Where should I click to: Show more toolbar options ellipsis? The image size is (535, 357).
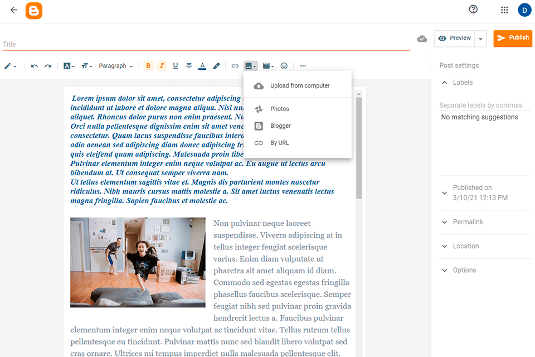[x=303, y=66]
